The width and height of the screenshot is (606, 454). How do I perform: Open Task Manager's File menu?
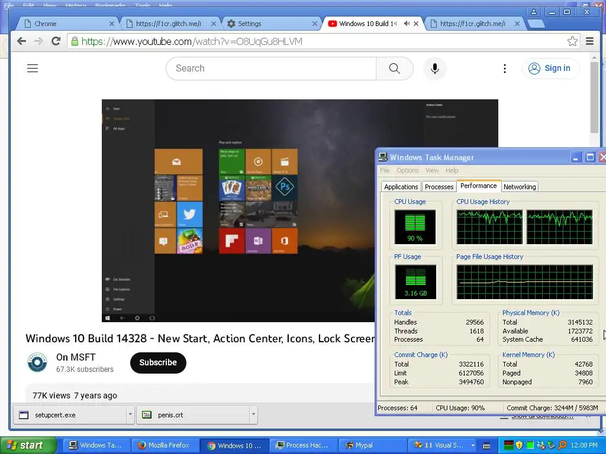(385, 170)
